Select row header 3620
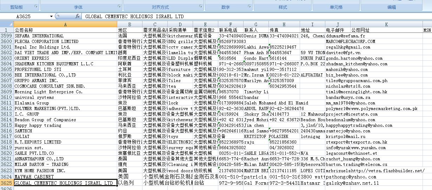Image resolution: width=432 pixels, height=190 pixels. coord(7,153)
